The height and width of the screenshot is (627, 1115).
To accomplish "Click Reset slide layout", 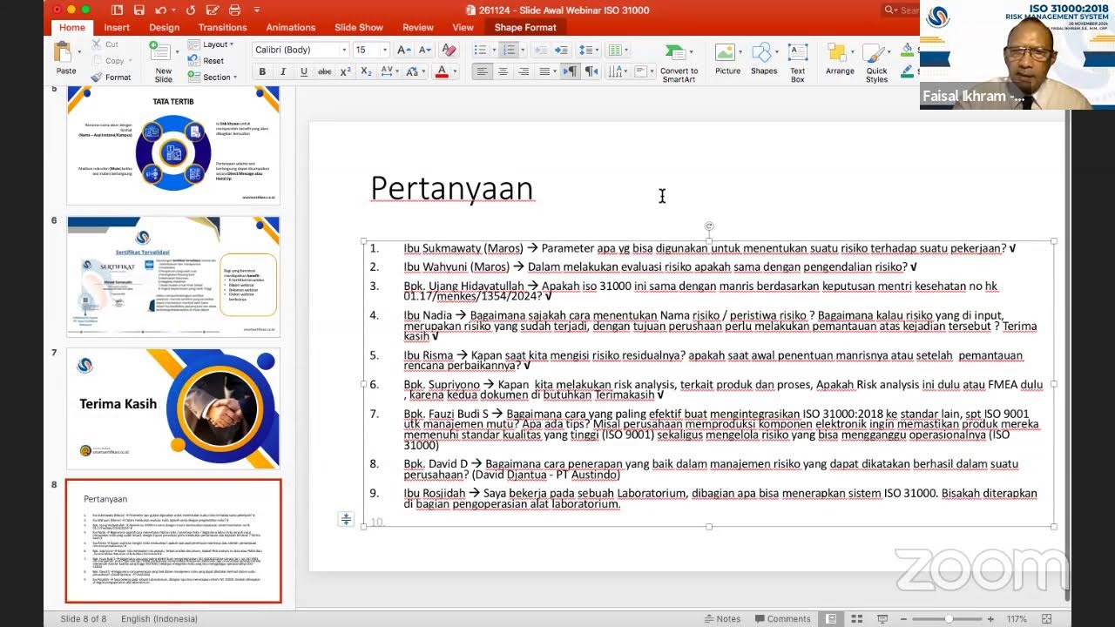I will (207, 61).
